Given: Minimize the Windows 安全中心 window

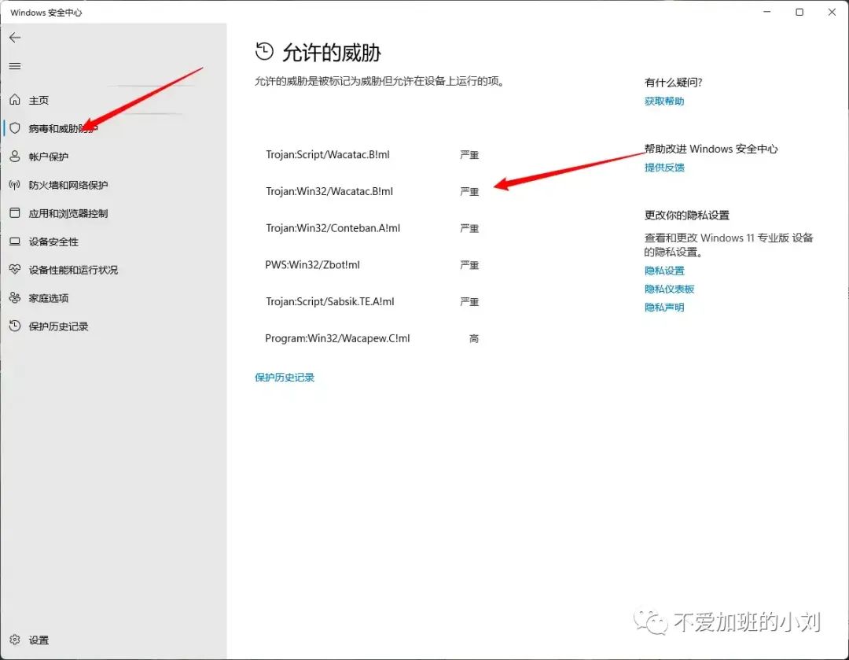Looking at the screenshot, I should coord(766,12).
